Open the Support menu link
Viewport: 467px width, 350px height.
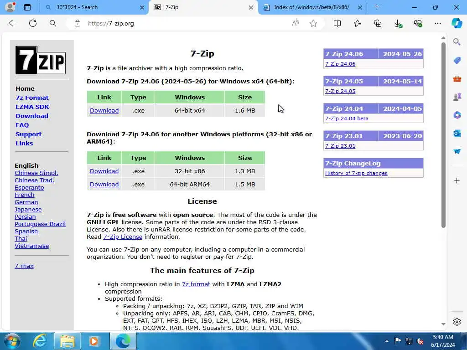click(x=29, y=134)
